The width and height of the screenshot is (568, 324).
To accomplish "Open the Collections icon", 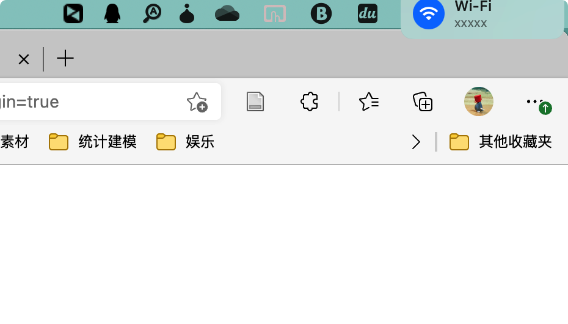I will point(423,101).
